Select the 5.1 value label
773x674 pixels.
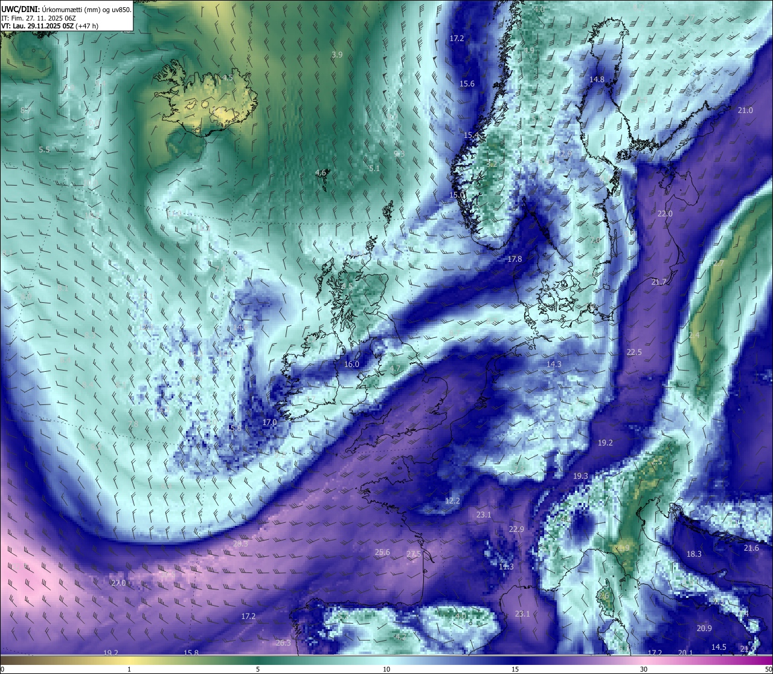click(374, 169)
